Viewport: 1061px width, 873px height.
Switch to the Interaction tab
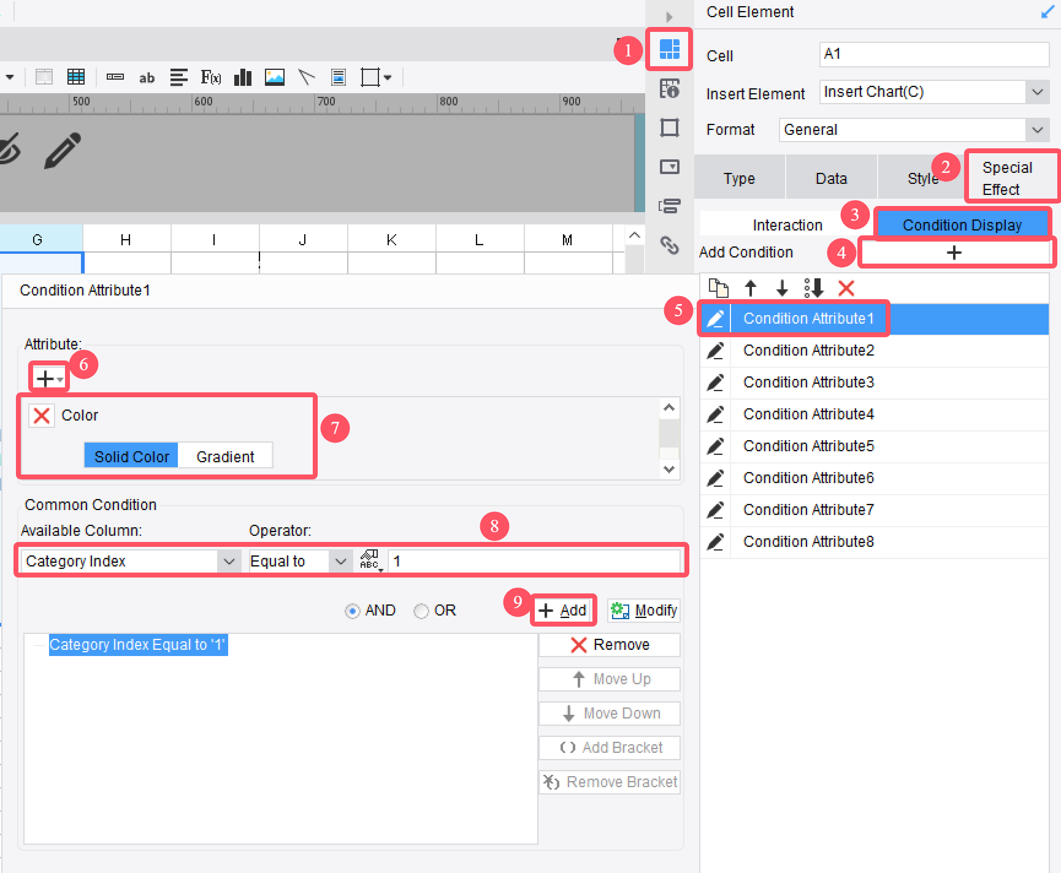click(x=787, y=225)
